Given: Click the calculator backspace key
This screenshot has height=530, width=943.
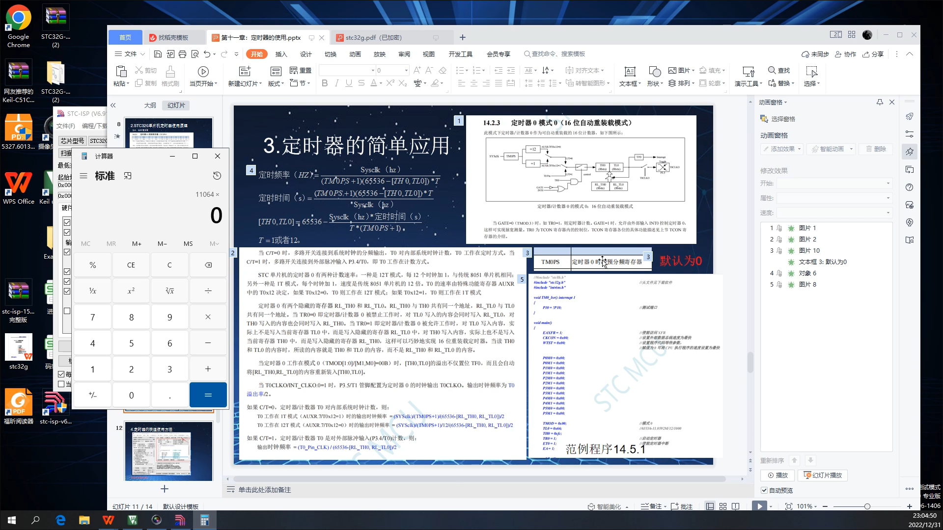Looking at the screenshot, I should coord(208,265).
